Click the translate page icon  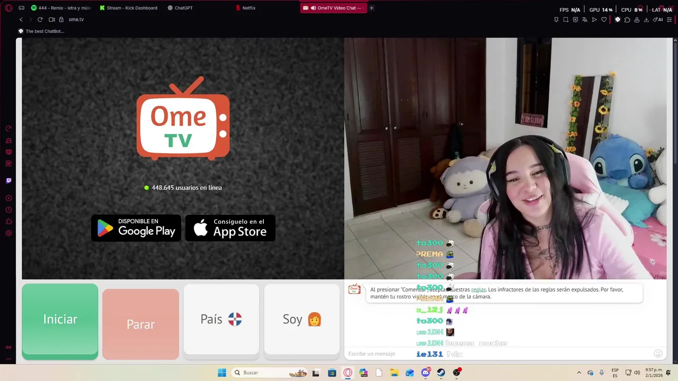tap(585, 20)
